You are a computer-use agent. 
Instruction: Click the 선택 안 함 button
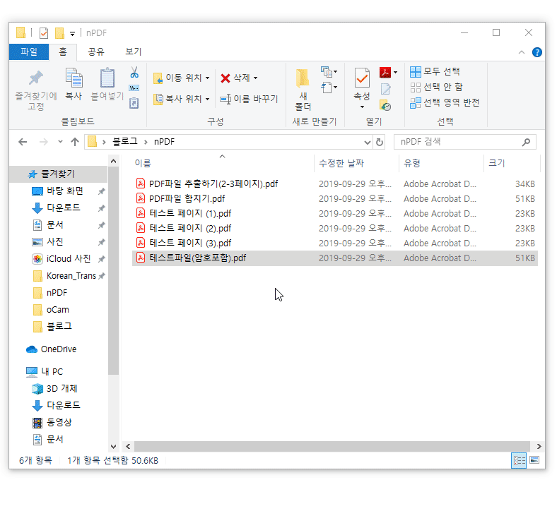[x=436, y=88]
